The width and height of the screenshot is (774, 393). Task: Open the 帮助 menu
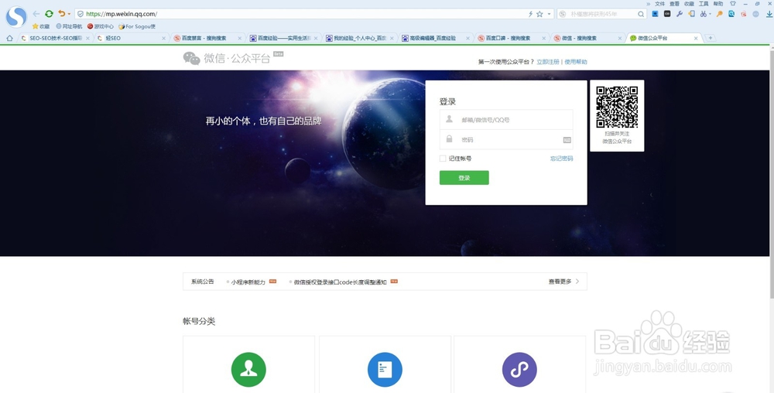(x=717, y=3)
